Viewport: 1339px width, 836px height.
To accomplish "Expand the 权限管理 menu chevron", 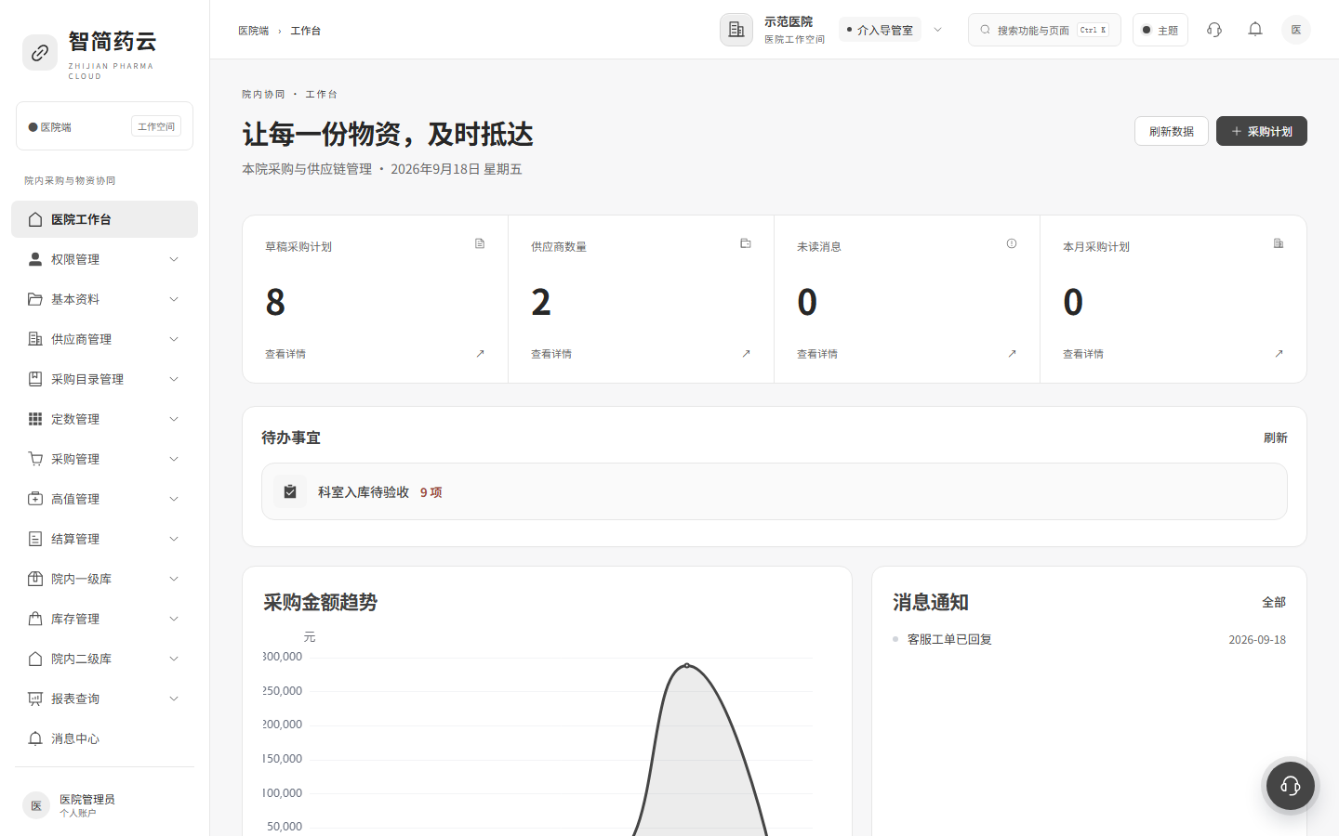I will tap(174, 259).
